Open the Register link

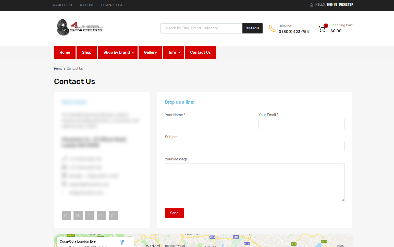click(x=346, y=5)
